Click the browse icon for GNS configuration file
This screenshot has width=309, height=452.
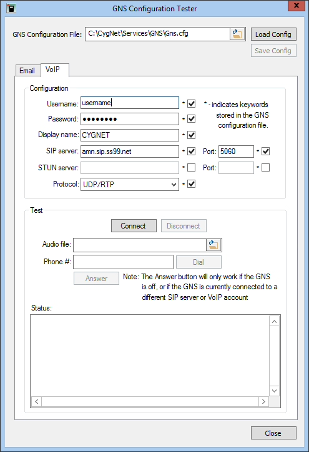[x=237, y=34]
